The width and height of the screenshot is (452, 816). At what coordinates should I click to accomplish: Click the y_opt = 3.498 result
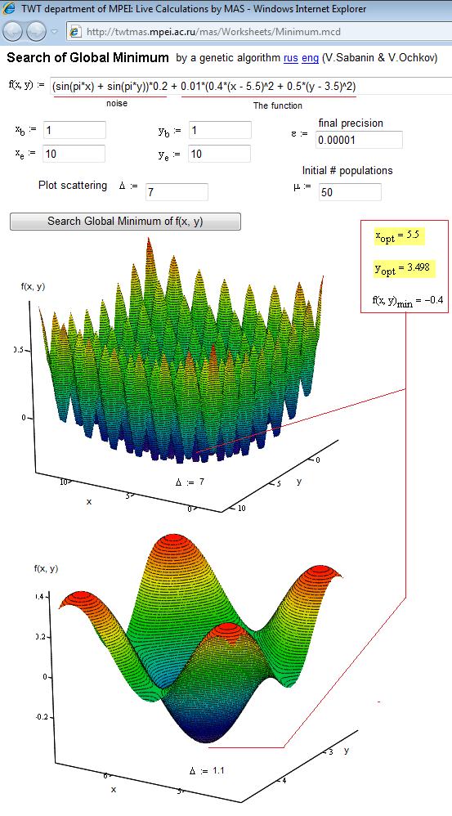[x=404, y=268]
